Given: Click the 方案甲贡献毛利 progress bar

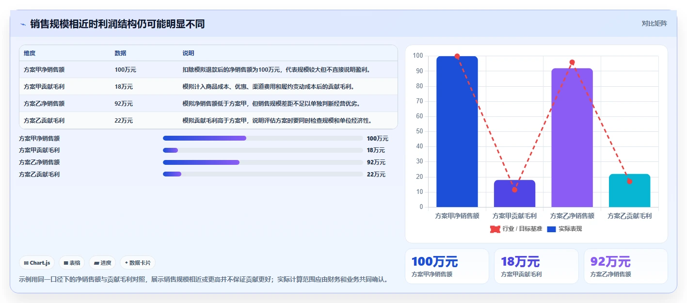Looking at the screenshot, I should [263, 150].
